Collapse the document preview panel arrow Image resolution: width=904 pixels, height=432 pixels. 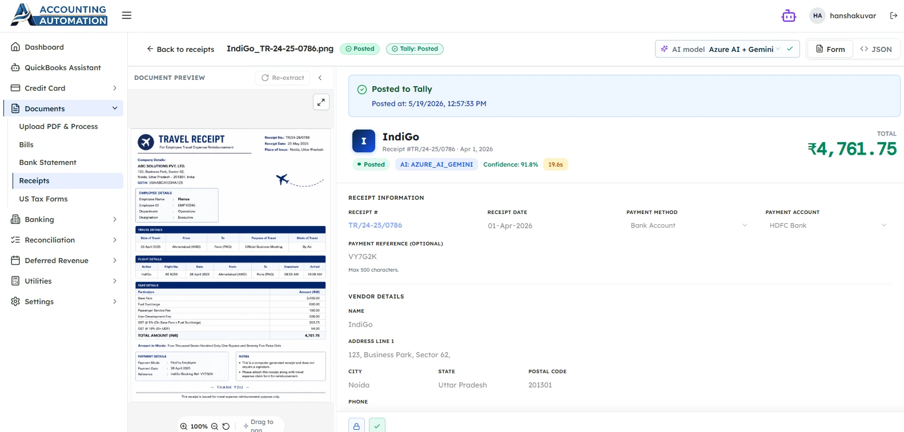point(320,78)
